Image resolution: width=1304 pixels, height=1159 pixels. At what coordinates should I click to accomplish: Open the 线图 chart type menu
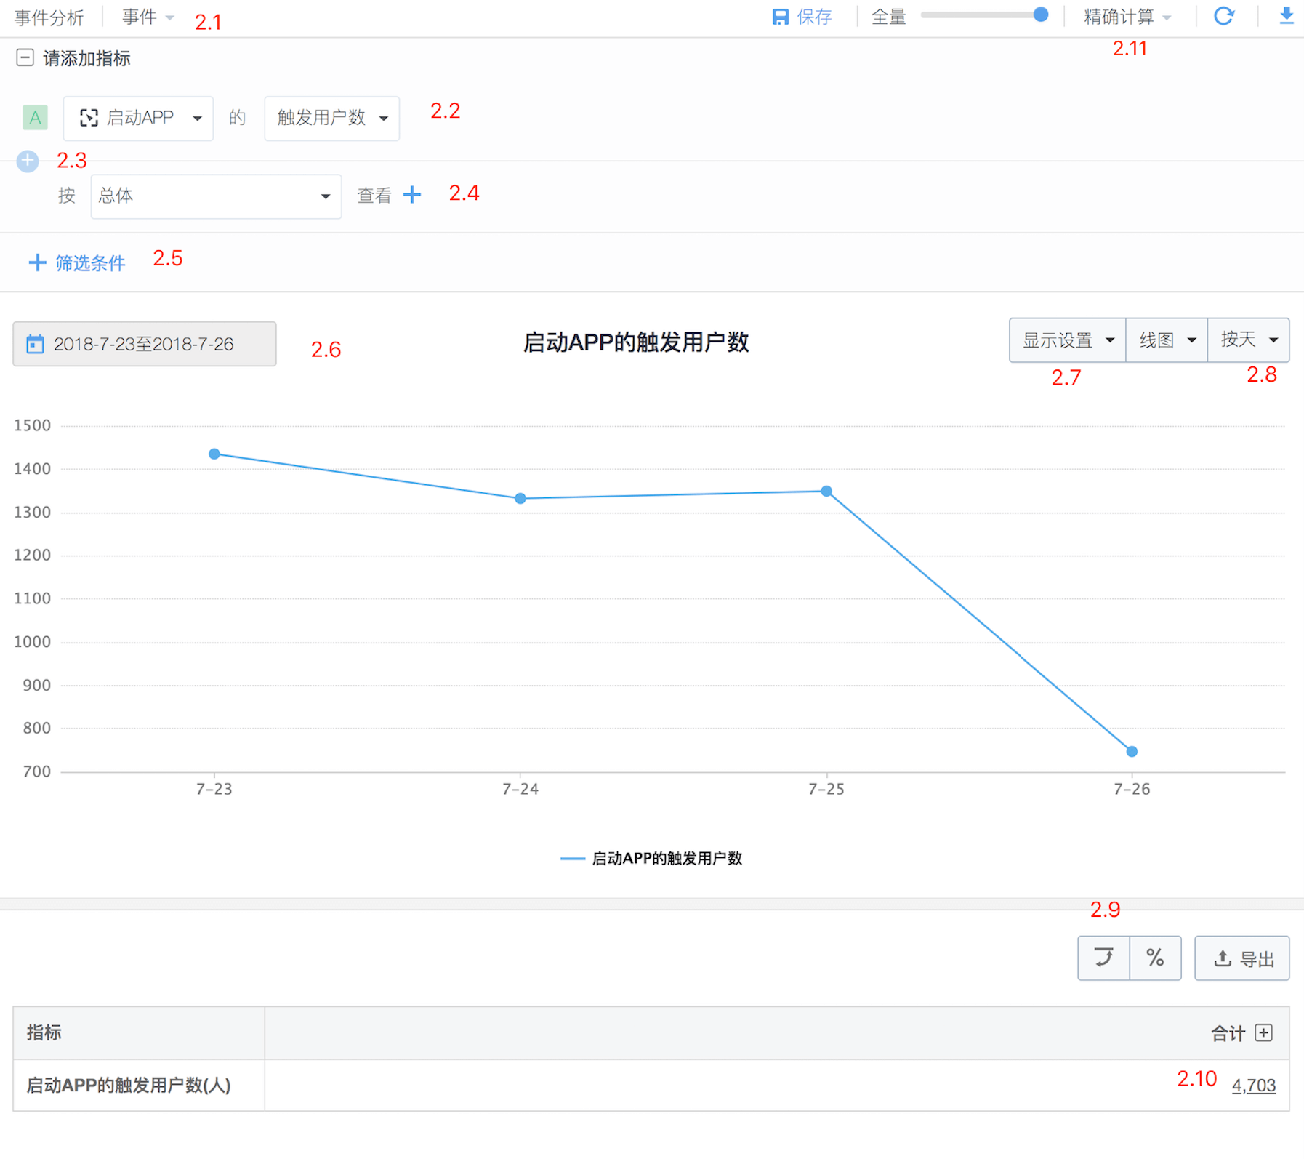tap(1166, 340)
